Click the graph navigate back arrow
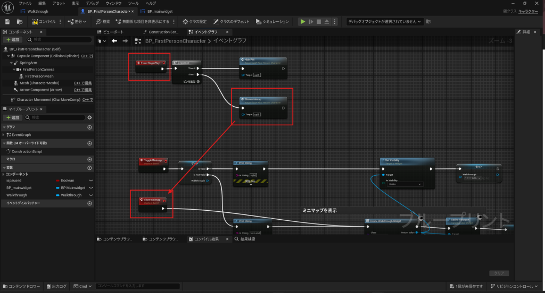This screenshot has height=293, width=545. [114, 41]
